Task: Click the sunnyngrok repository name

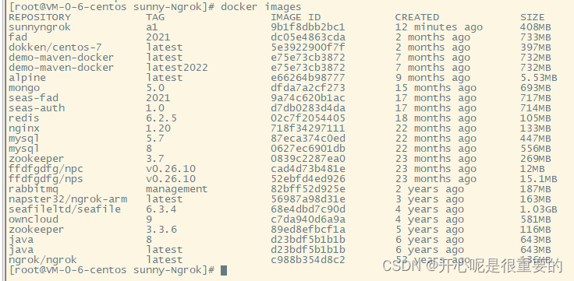Action: (x=40, y=28)
